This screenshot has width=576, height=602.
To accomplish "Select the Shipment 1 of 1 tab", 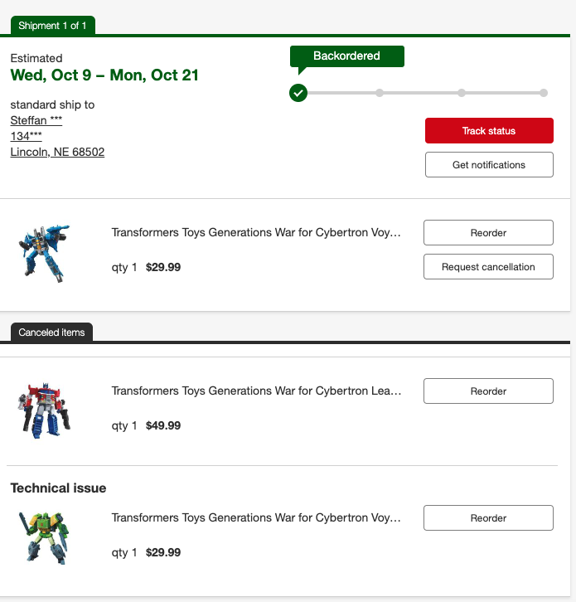I will [x=53, y=26].
